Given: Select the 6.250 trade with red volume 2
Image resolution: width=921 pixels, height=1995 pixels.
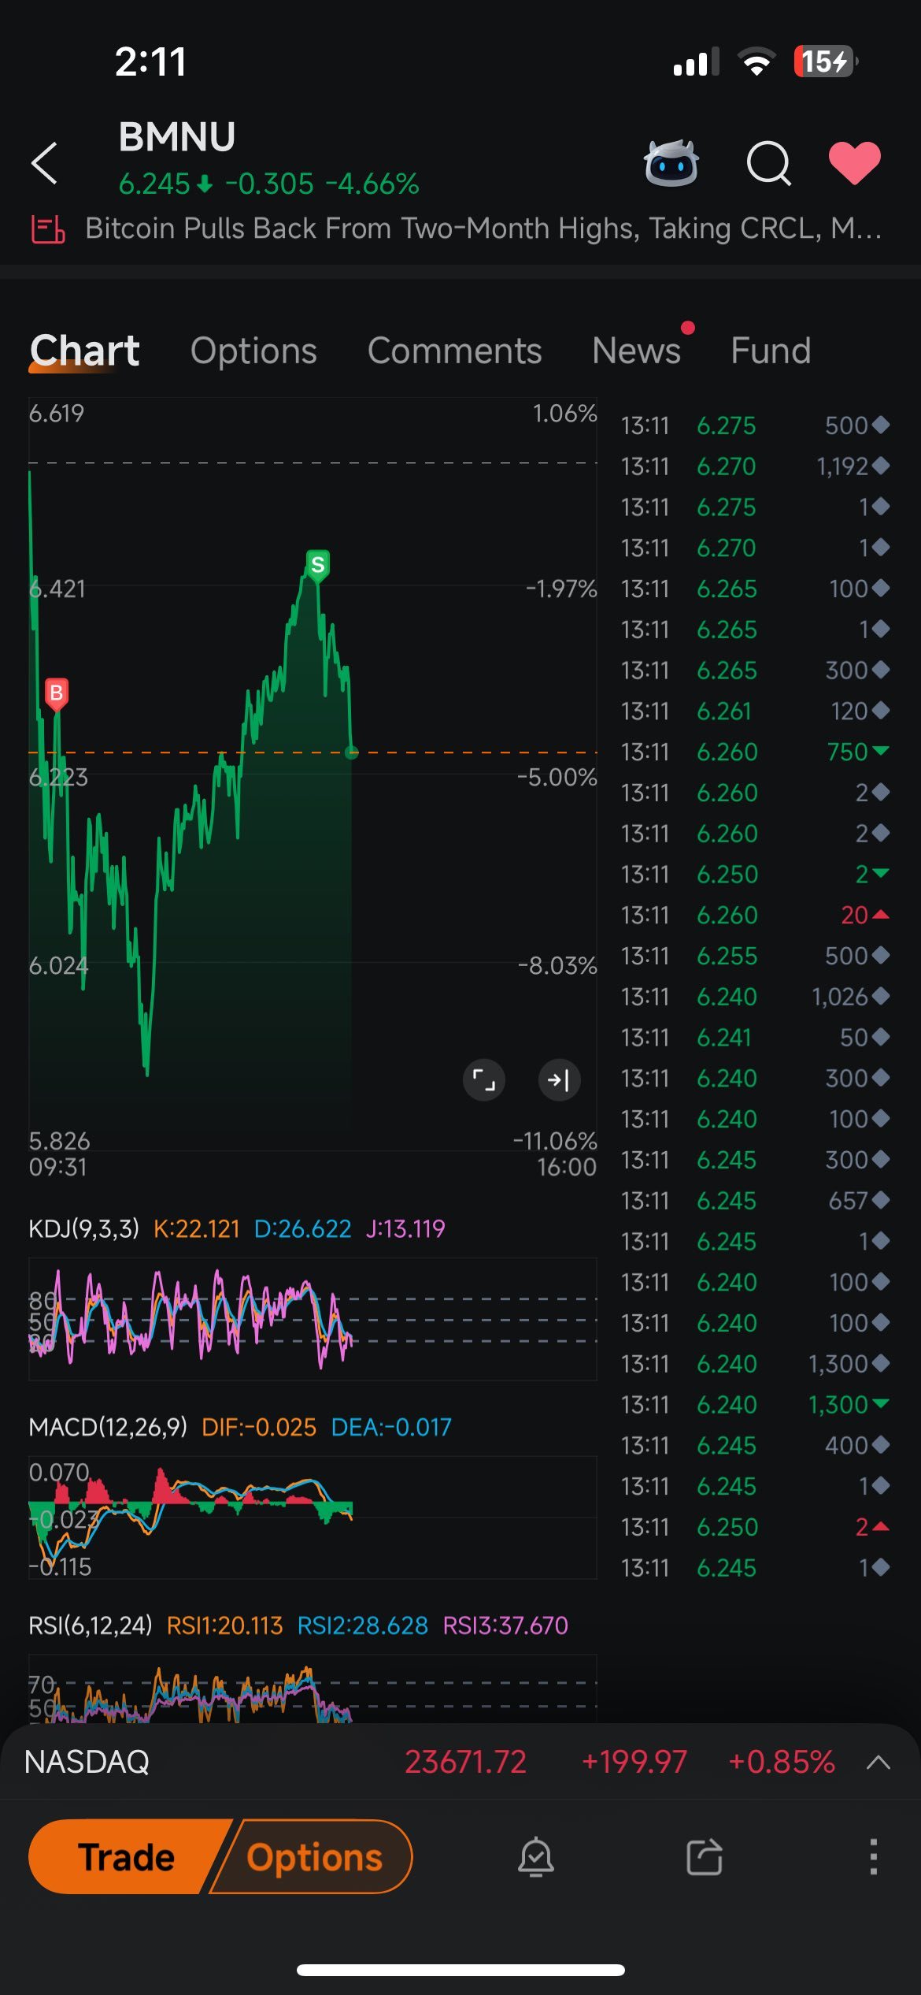Looking at the screenshot, I should (755, 1527).
